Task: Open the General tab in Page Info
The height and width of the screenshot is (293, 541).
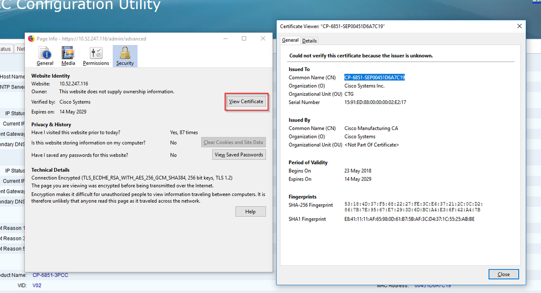Action: click(x=45, y=56)
